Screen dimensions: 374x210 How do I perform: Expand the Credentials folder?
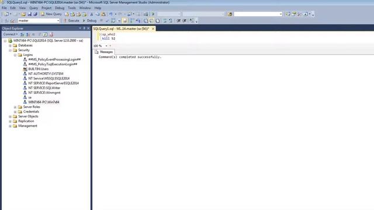15,111
